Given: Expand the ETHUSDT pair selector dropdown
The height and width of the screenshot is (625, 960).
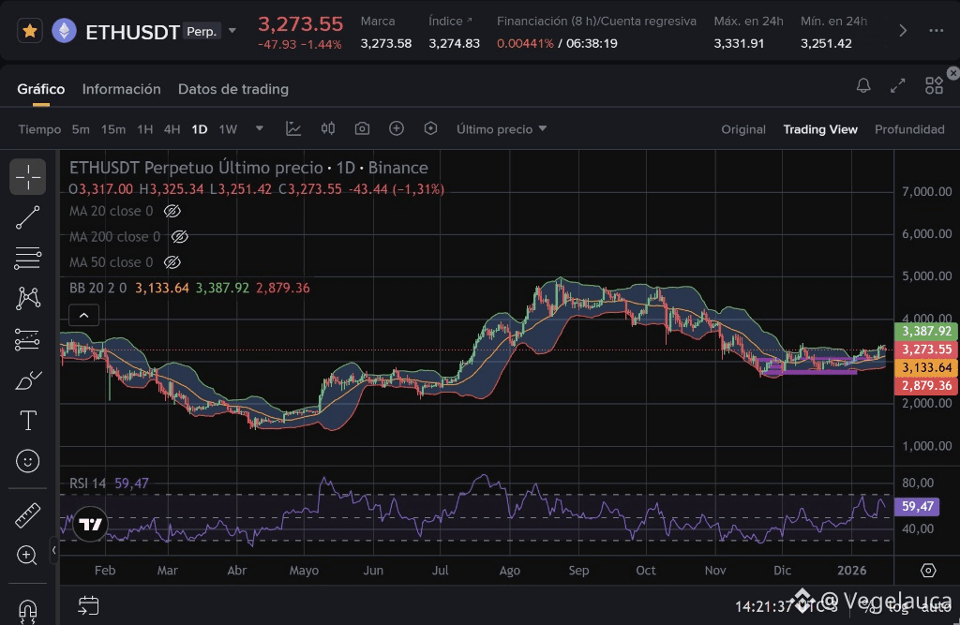Looking at the screenshot, I should click(x=232, y=31).
